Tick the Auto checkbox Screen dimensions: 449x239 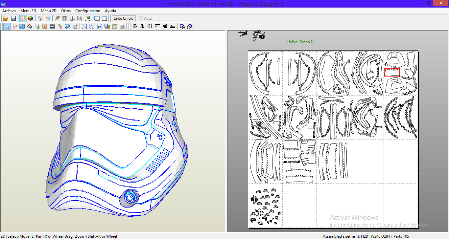[x=141, y=18]
